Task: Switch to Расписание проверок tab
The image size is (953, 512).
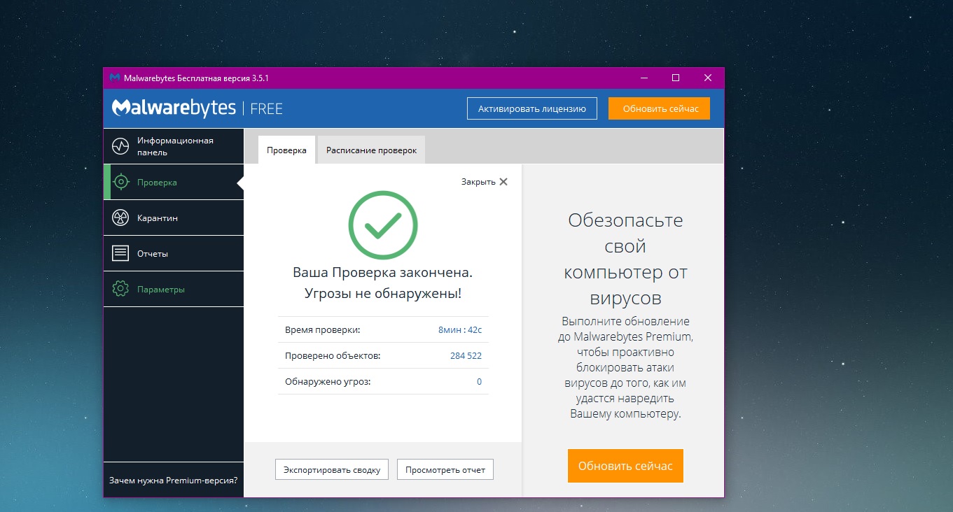Action: [x=371, y=150]
